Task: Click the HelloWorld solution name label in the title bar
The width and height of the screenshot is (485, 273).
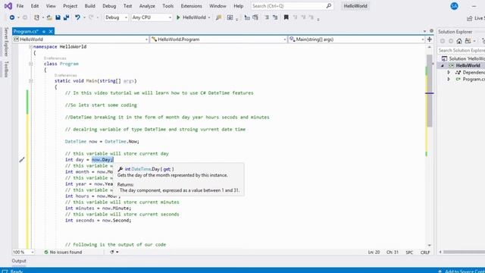Action: tap(355, 6)
